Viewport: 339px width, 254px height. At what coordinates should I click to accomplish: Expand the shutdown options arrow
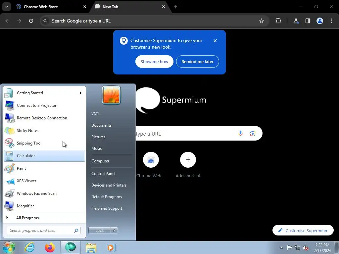(x=114, y=231)
